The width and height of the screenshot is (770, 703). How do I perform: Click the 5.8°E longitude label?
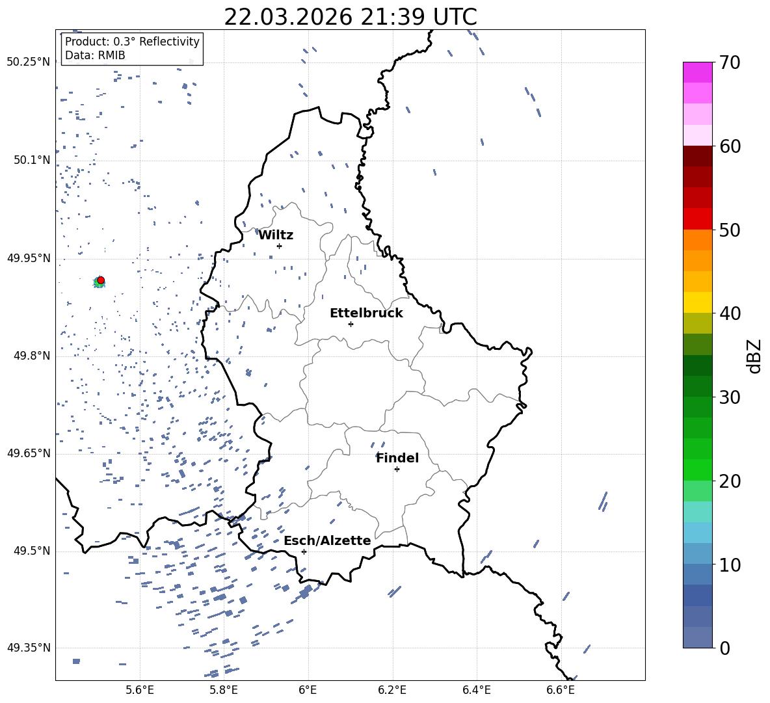[224, 690]
